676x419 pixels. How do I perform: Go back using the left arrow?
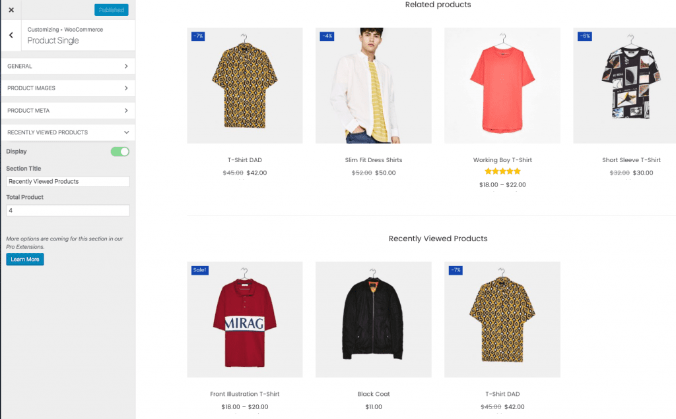11,35
